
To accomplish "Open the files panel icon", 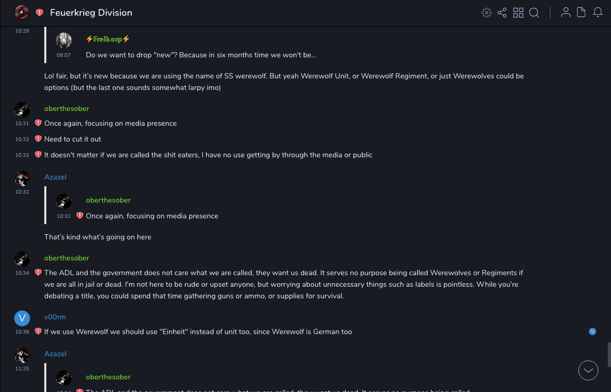I will pyautogui.click(x=582, y=13).
